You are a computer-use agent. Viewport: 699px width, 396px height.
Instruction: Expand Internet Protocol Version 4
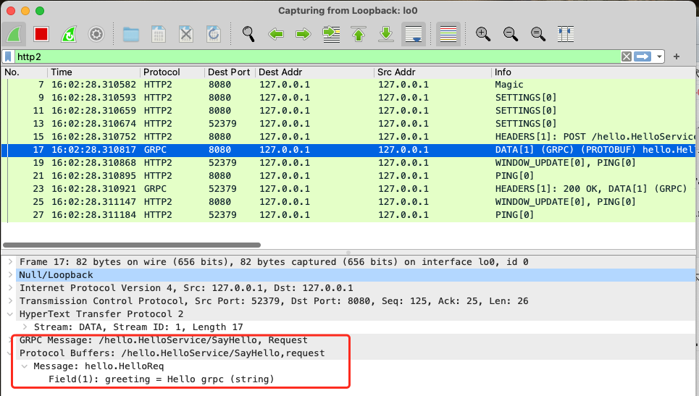[x=10, y=287]
